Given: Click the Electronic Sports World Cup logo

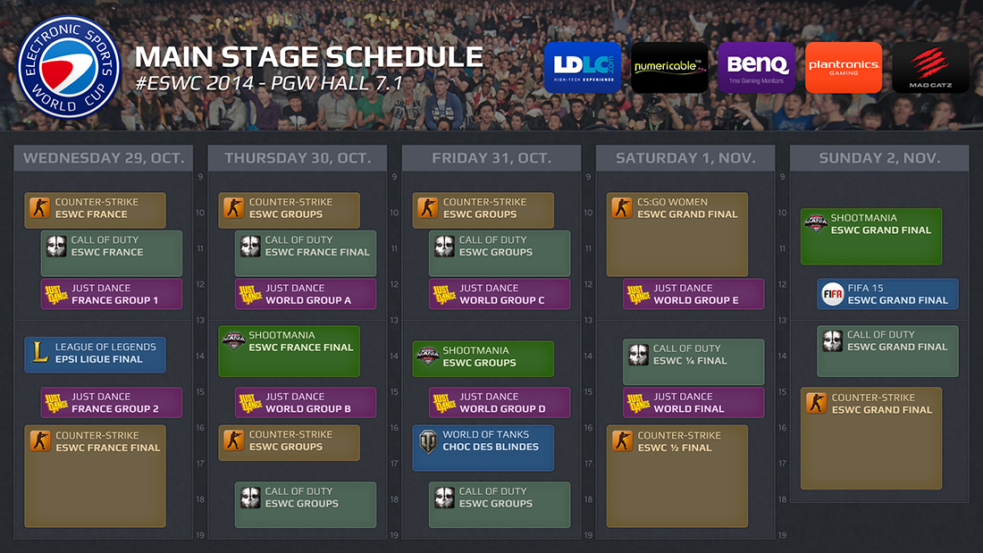Looking at the screenshot, I should click(x=68, y=67).
